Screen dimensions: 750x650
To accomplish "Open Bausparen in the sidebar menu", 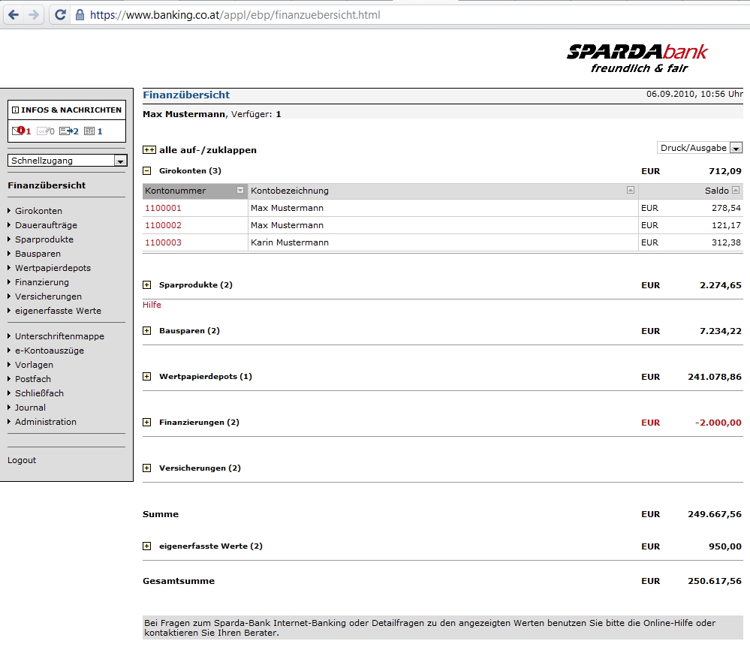I will 38,254.
